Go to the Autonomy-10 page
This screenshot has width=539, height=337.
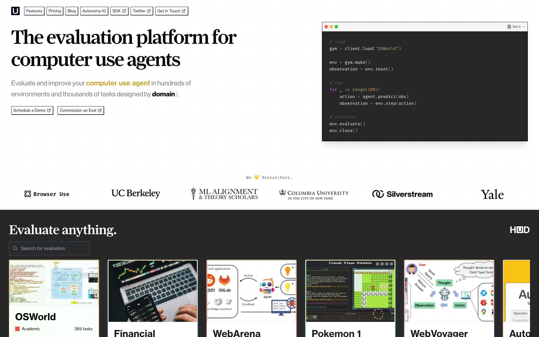pos(94,11)
